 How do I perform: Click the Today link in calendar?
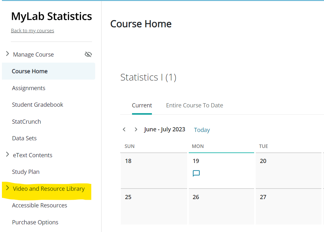coord(202,130)
